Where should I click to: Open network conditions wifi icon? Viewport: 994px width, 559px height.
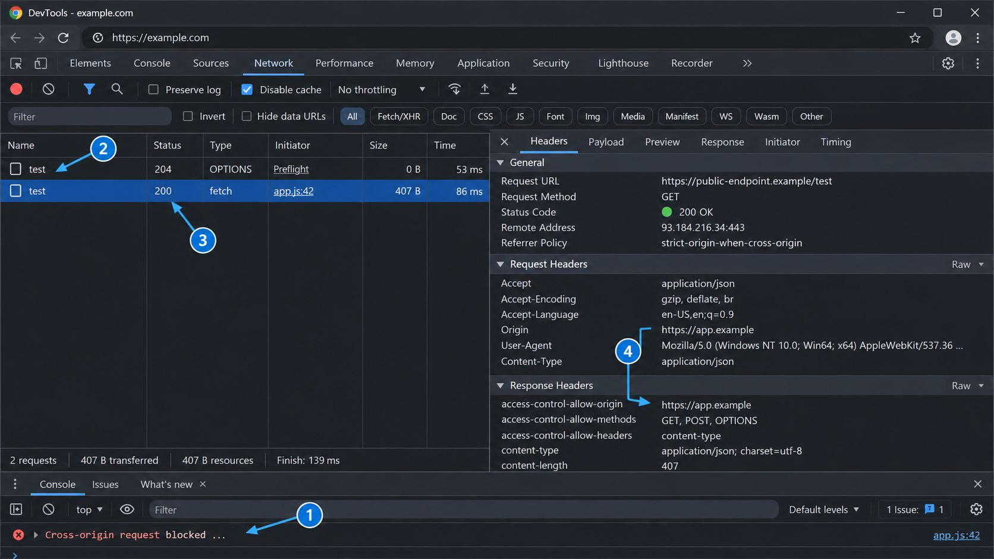coord(455,89)
